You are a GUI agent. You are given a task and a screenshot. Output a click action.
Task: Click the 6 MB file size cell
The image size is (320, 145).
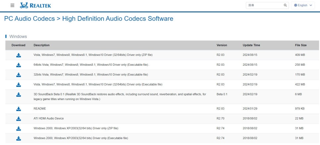298,94
